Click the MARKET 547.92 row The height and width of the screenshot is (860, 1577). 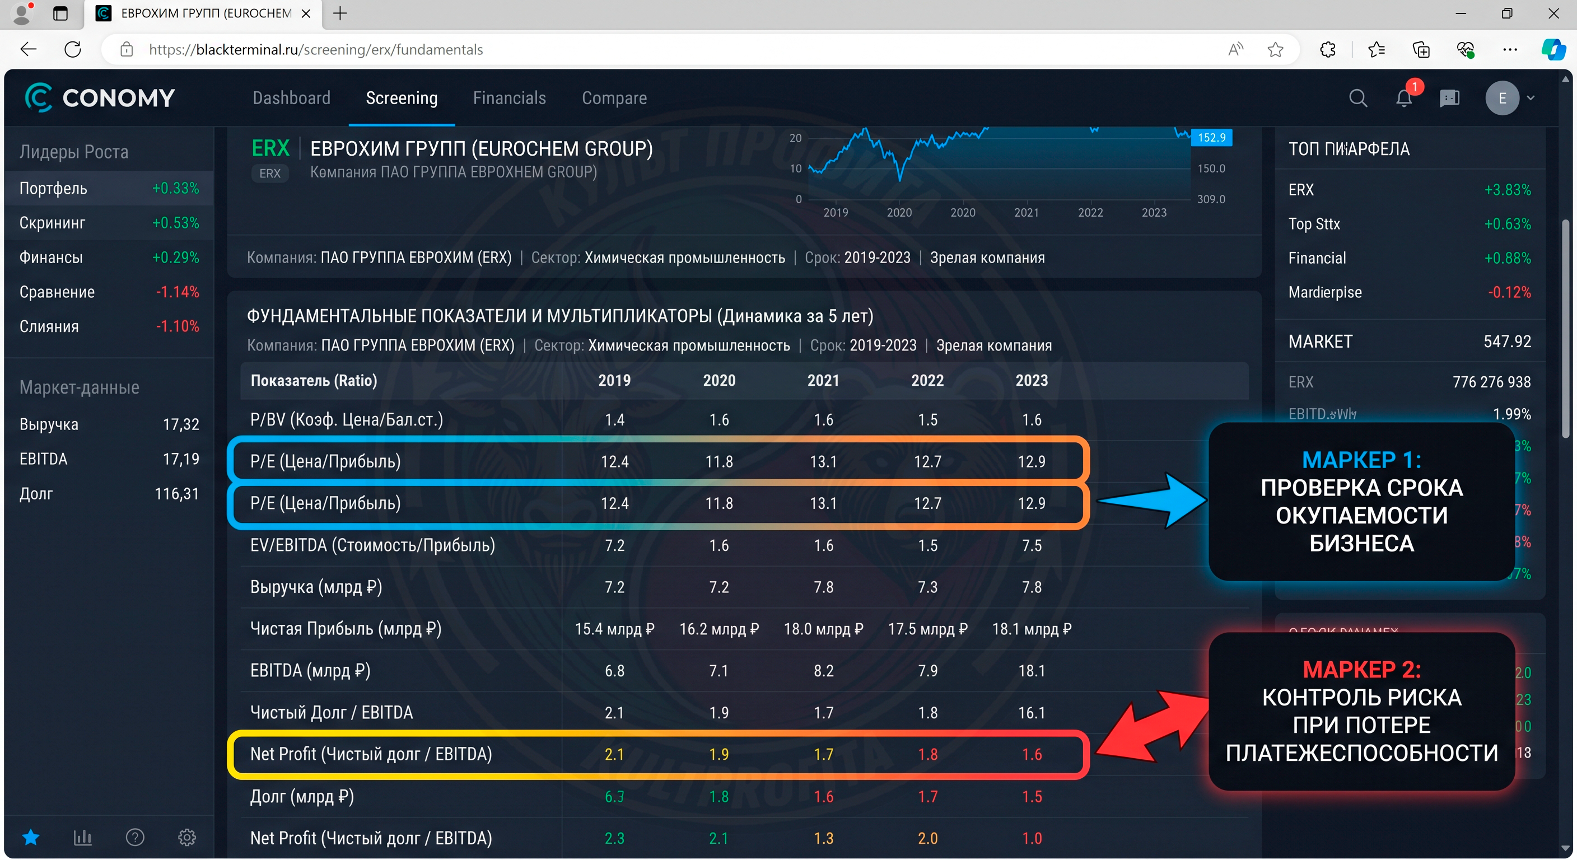click(1409, 341)
